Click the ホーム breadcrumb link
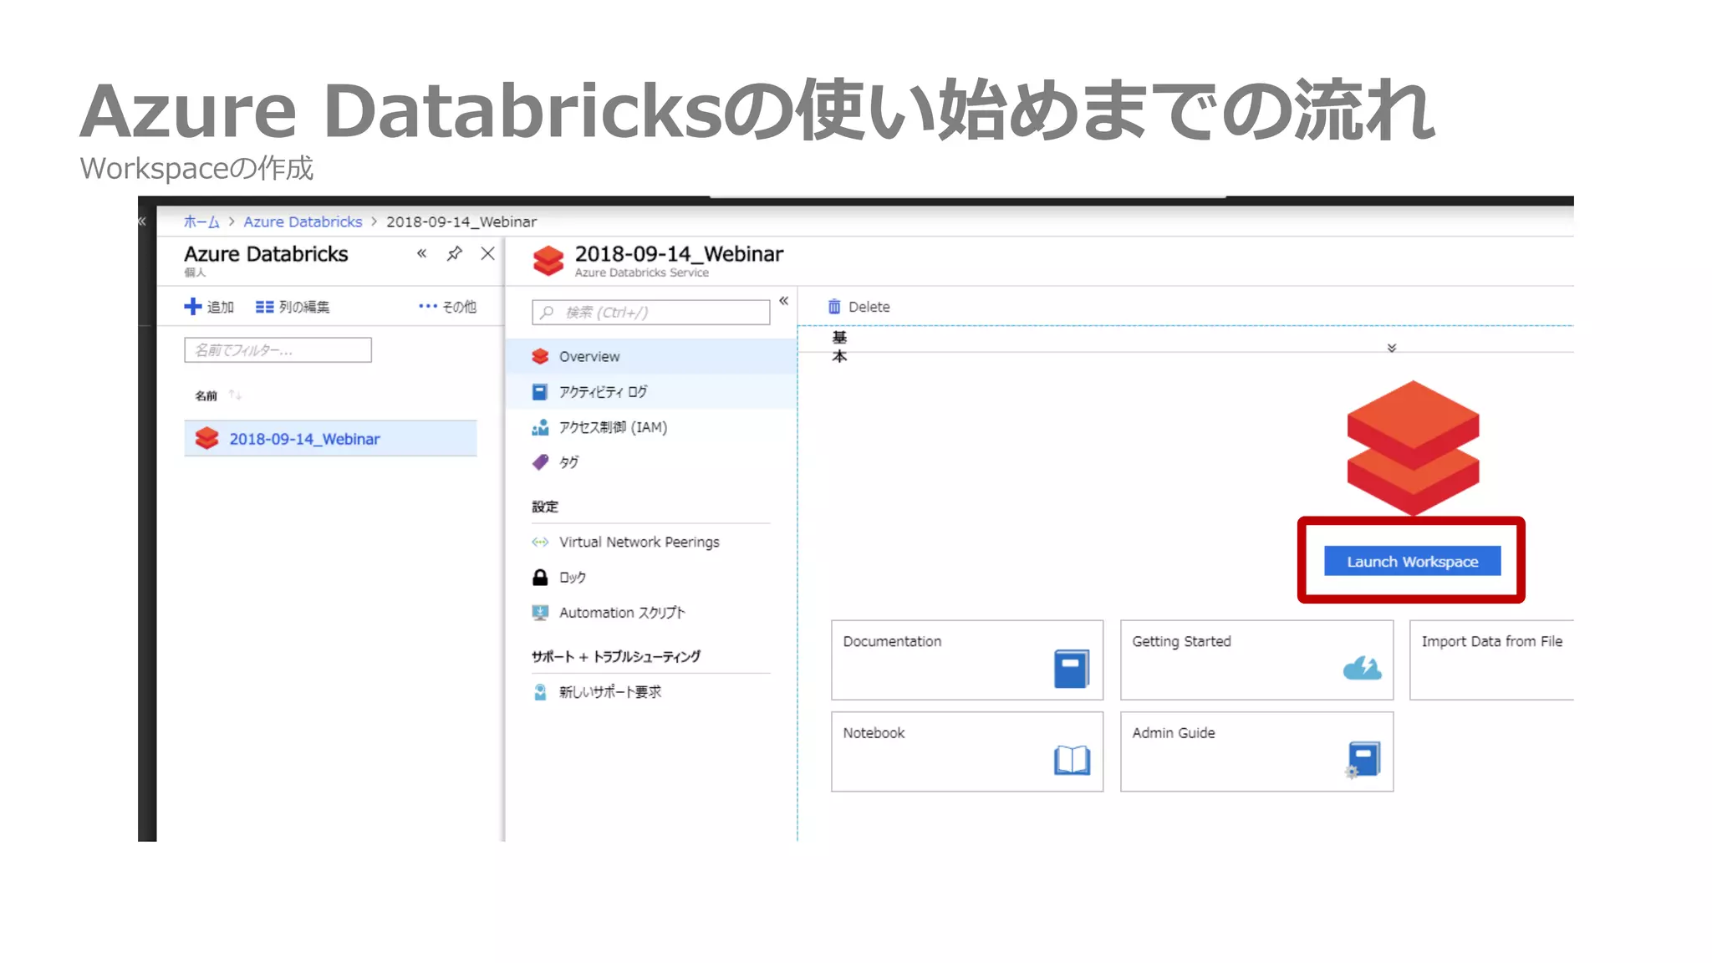This screenshot has width=1712, height=963. 201,222
